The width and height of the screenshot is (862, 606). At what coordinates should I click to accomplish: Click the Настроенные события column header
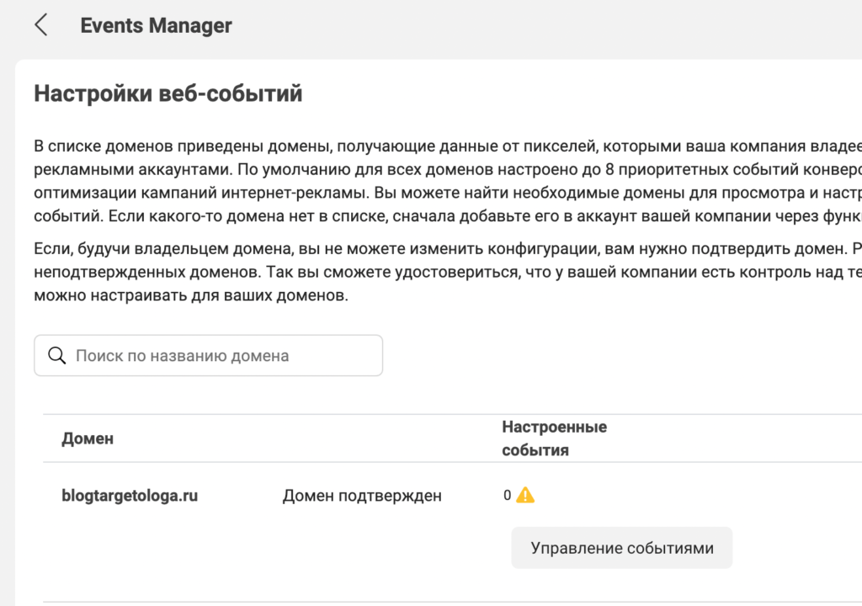[554, 439]
